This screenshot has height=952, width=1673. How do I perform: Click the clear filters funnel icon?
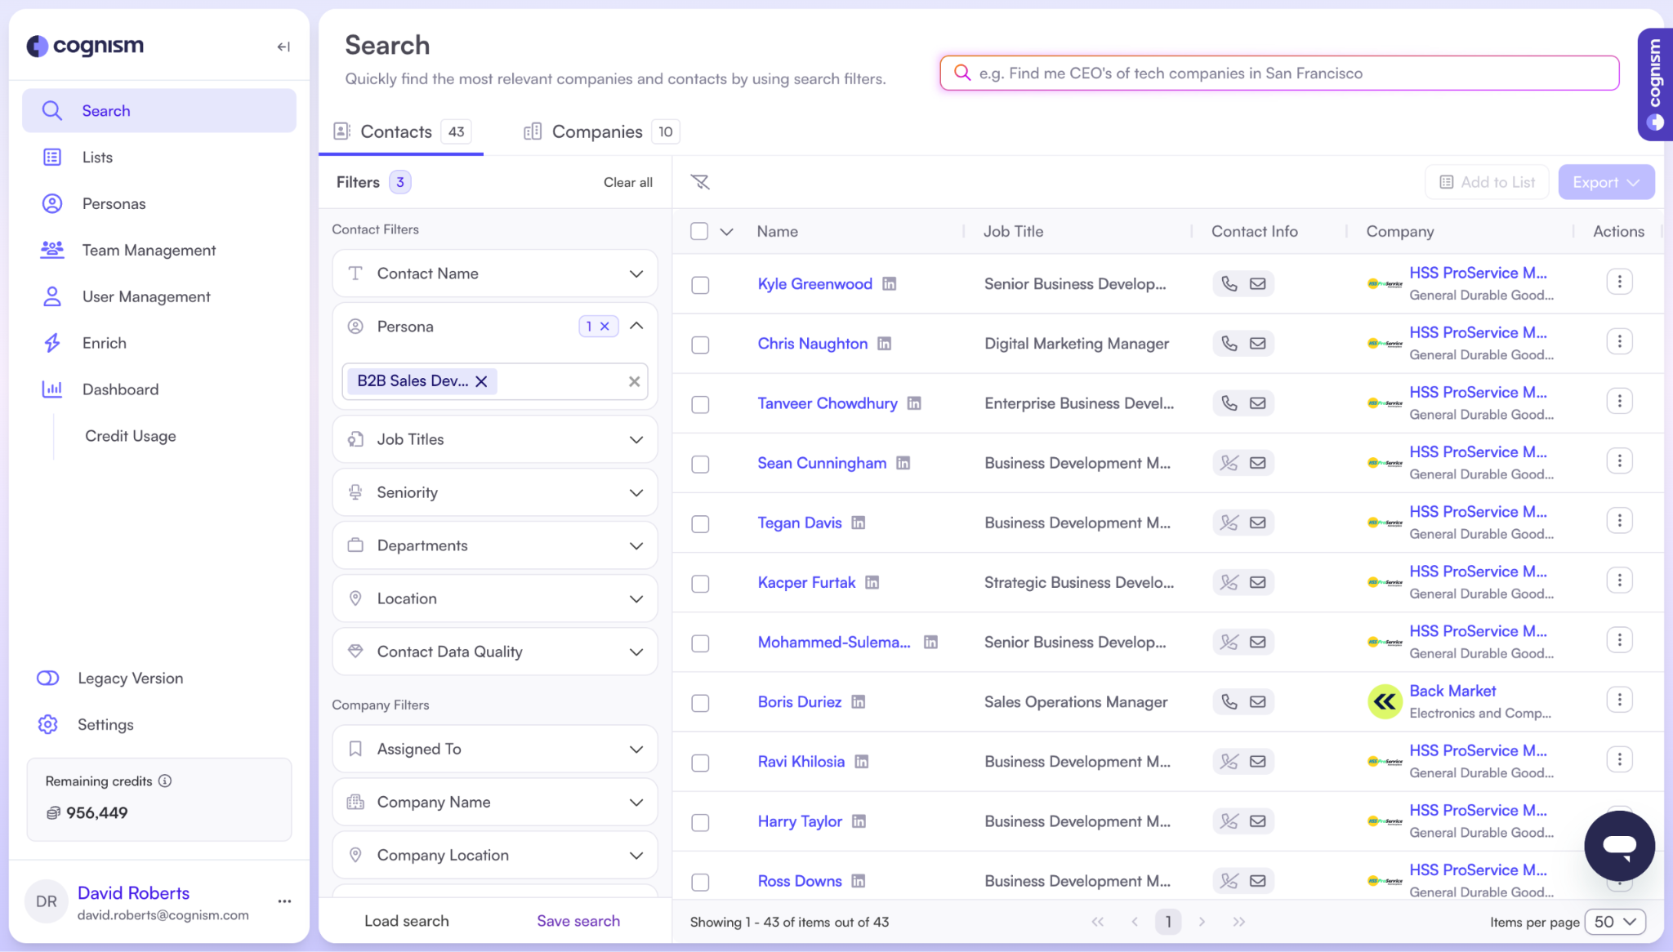point(700,182)
